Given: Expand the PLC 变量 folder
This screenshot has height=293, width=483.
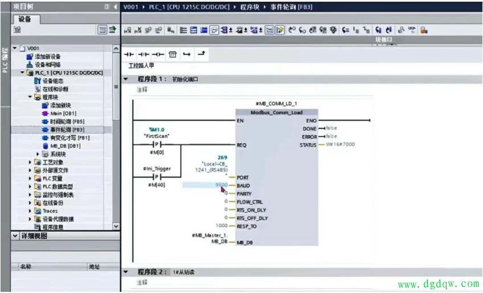Looking at the screenshot, I should (x=31, y=179).
